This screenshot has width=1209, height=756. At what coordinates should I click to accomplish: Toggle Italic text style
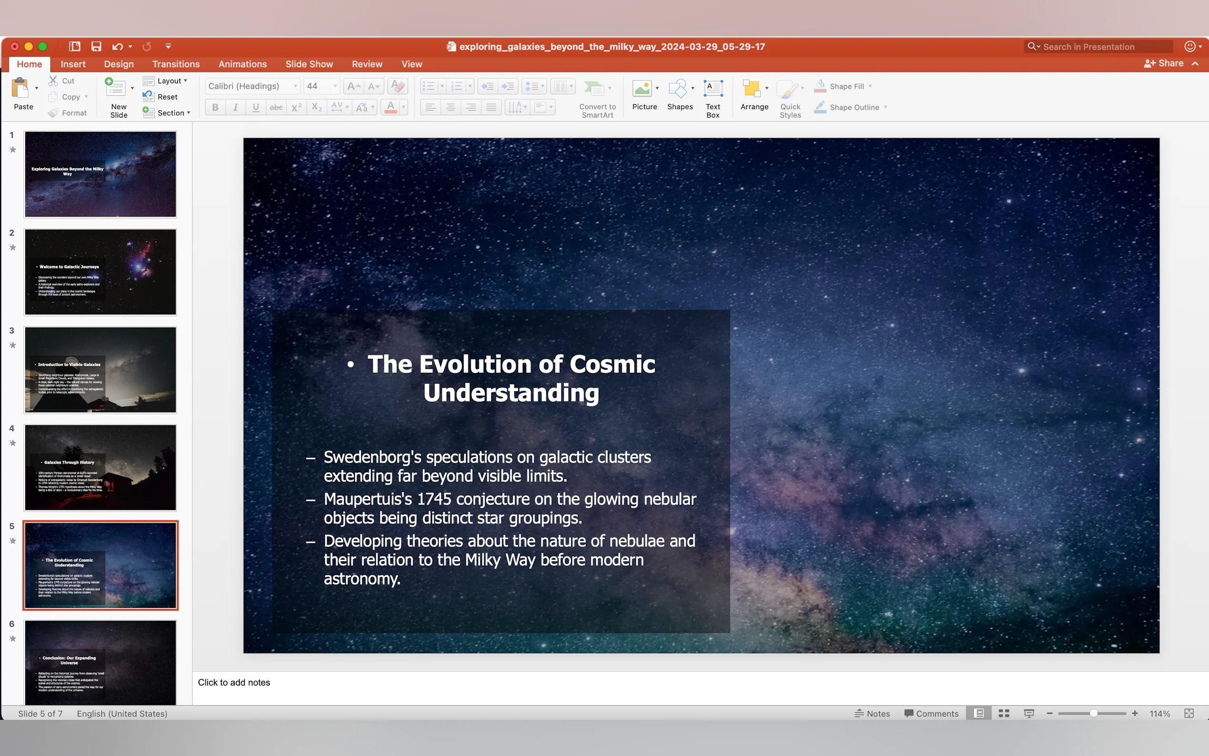(236, 107)
